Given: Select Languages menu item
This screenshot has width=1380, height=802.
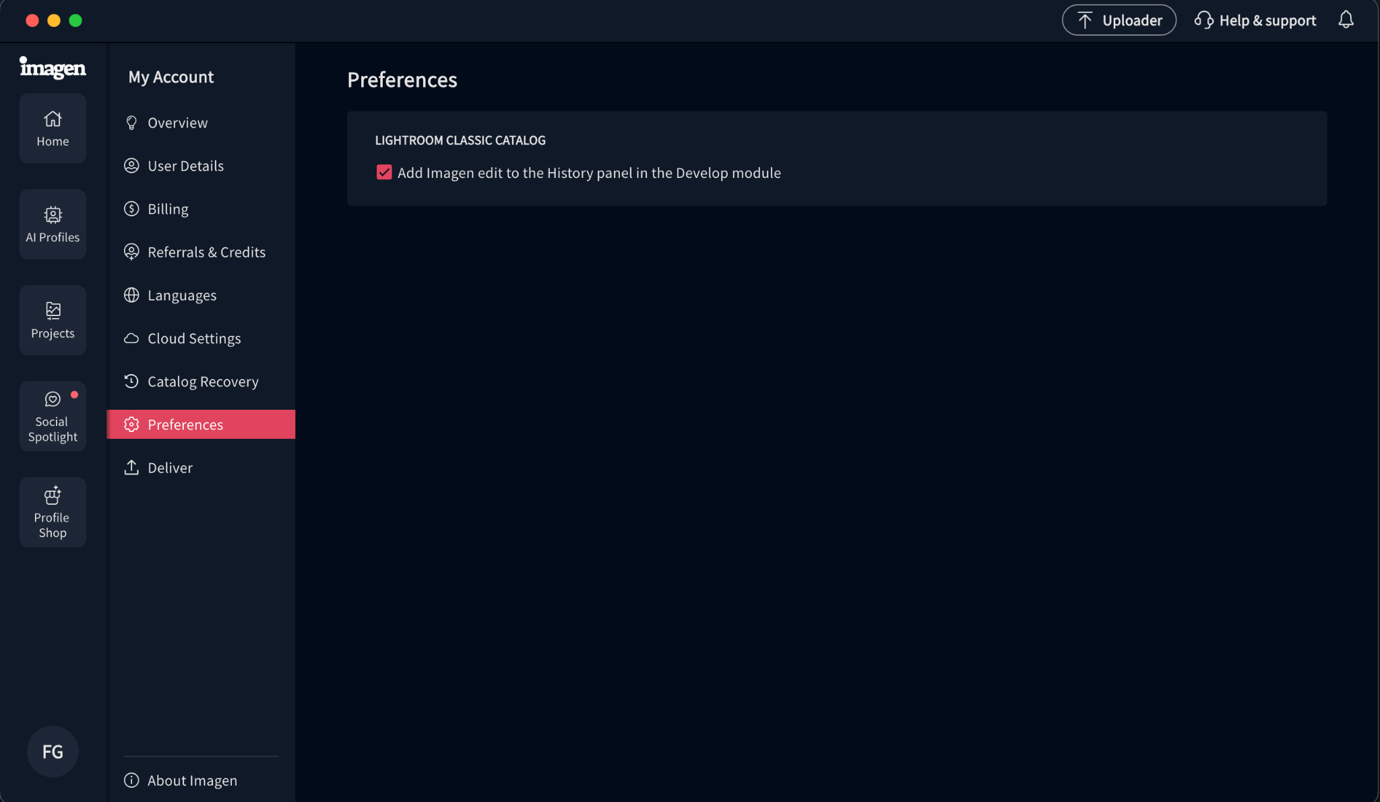Looking at the screenshot, I should point(201,295).
